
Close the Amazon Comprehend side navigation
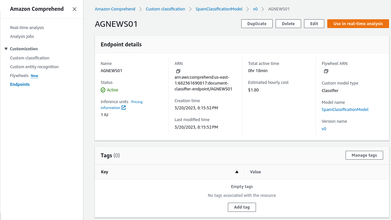click(x=74, y=9)
